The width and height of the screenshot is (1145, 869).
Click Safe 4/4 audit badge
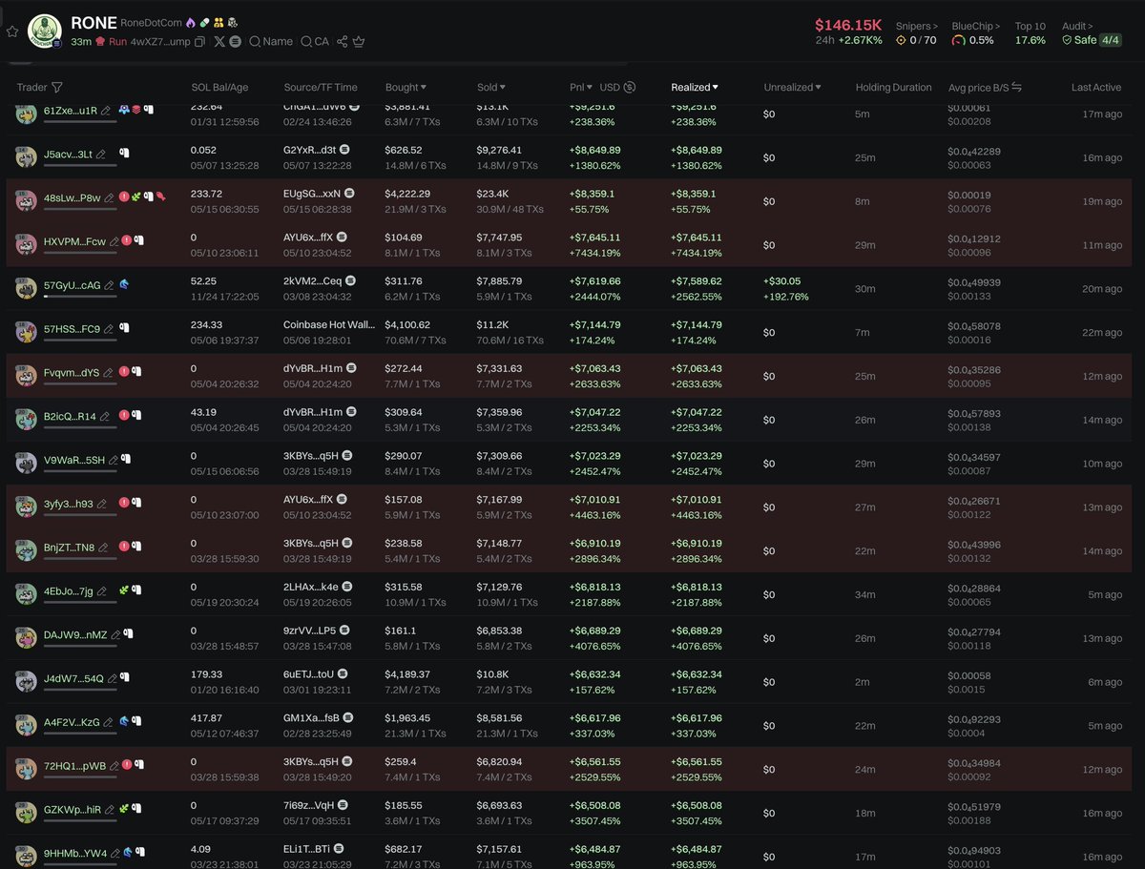(1092, 40)
